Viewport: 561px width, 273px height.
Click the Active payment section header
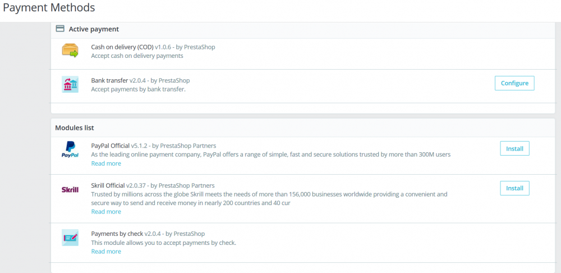coord(94,29)
